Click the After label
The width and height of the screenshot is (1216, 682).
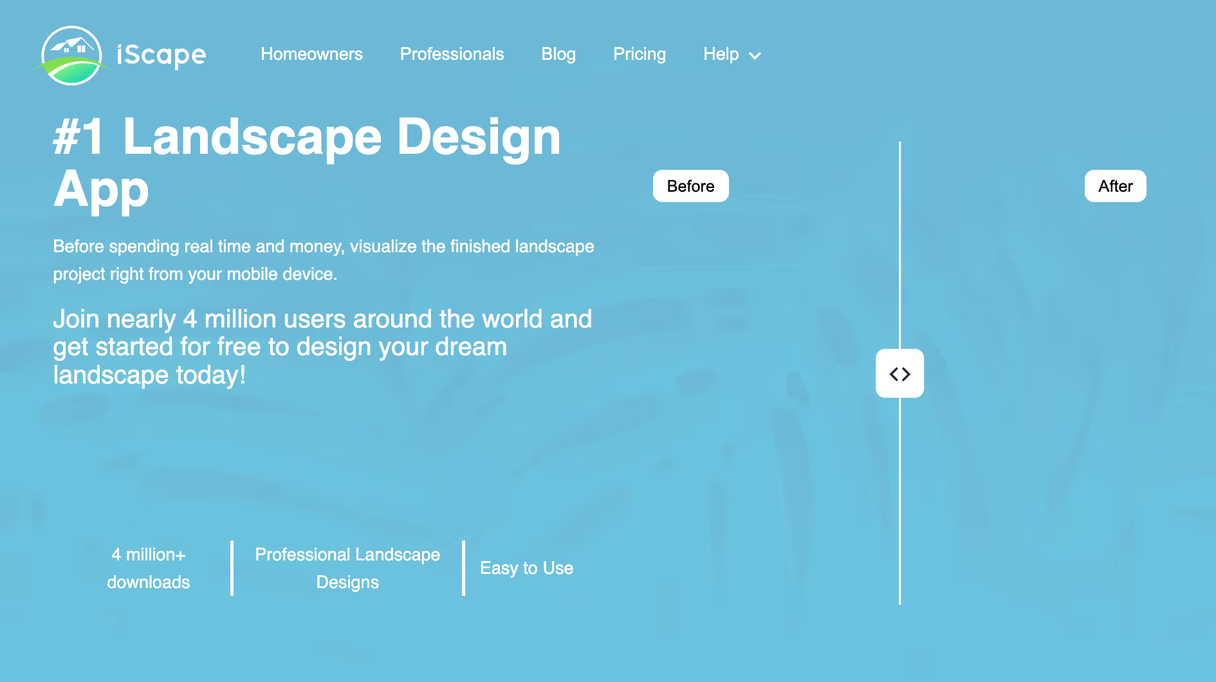click(x=1115, y=186)
